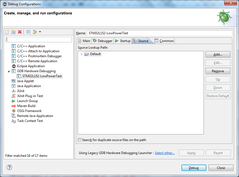
Task: Open the Startup tab
Action: point(123,41)
